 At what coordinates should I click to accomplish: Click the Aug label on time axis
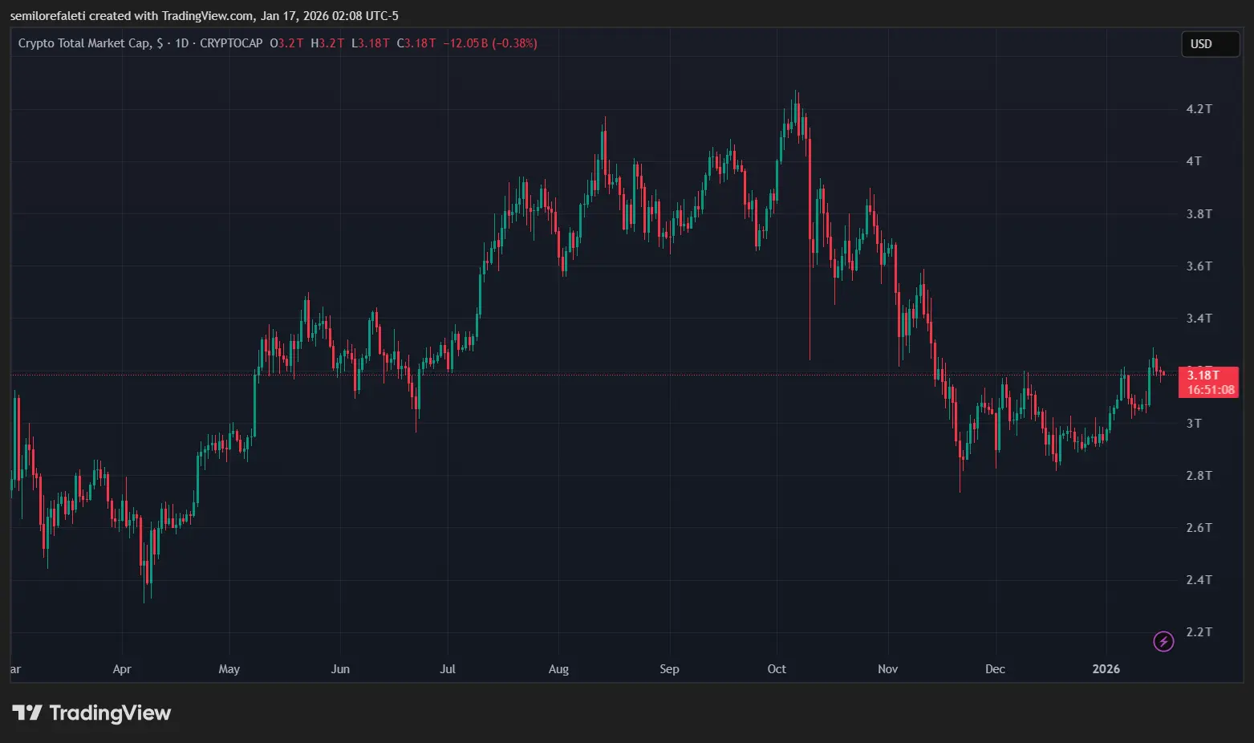click(558, 669)
